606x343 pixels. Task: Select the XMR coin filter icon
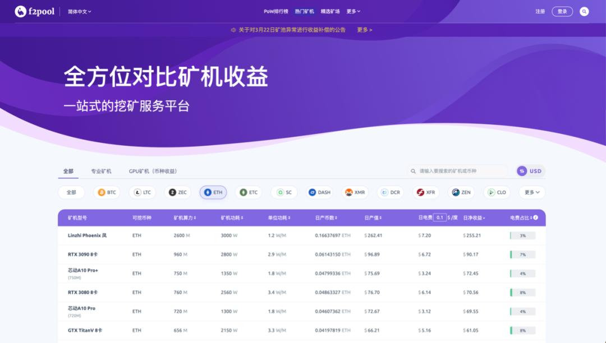(348, 192)
